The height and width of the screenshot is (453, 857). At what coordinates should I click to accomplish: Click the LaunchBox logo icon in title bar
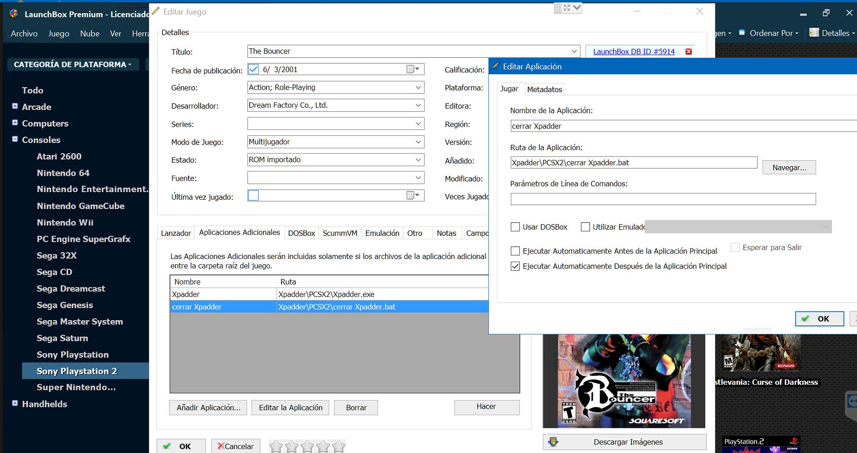pos(14,13)
